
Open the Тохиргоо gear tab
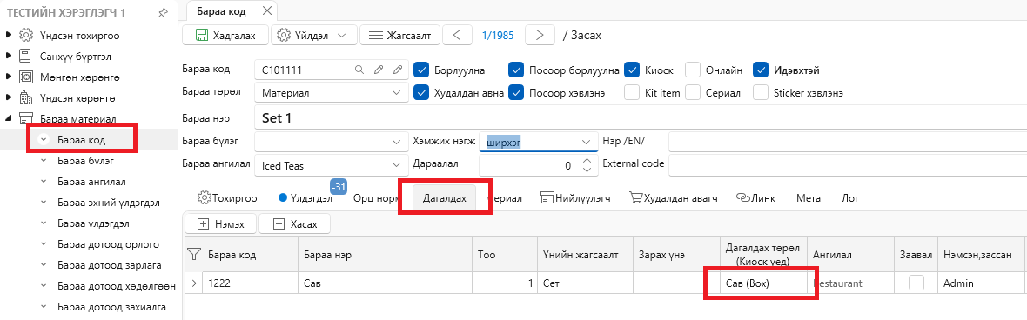[227, 197]
